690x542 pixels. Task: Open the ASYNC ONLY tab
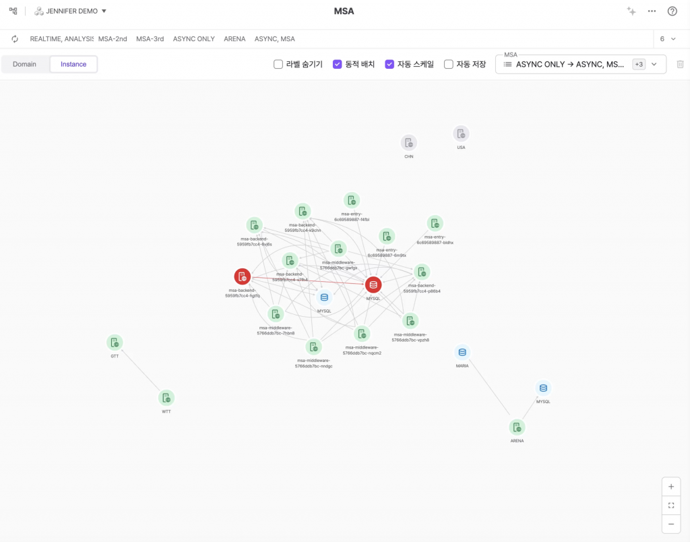click(193, 39)
